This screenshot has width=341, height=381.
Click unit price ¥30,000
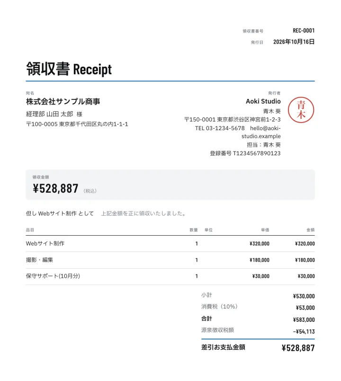pos(261,276)
